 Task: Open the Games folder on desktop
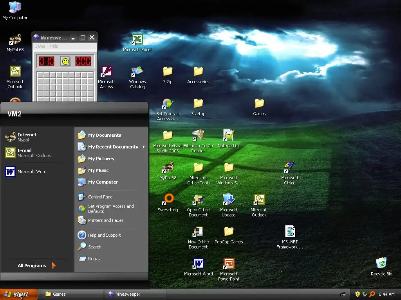[259, 107]
